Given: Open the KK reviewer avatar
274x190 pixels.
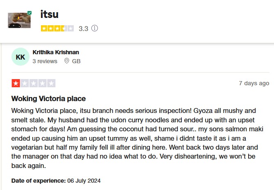Looking at the screenshot, I should point(20,57).
